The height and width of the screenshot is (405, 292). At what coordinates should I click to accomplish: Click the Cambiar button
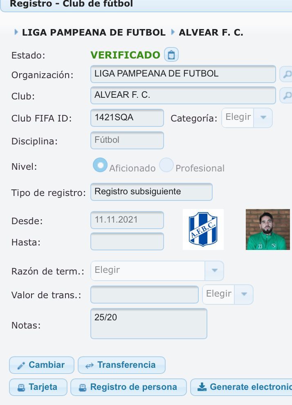(42, 365)
